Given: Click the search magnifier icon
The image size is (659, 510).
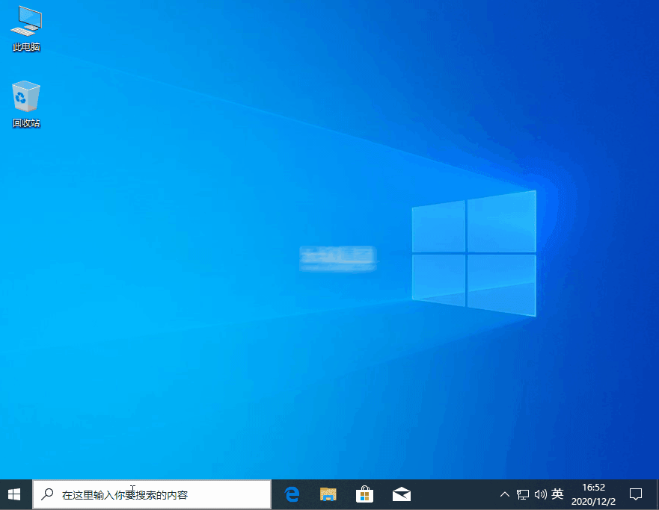Looking at the screenshot, I should (47, 494).
